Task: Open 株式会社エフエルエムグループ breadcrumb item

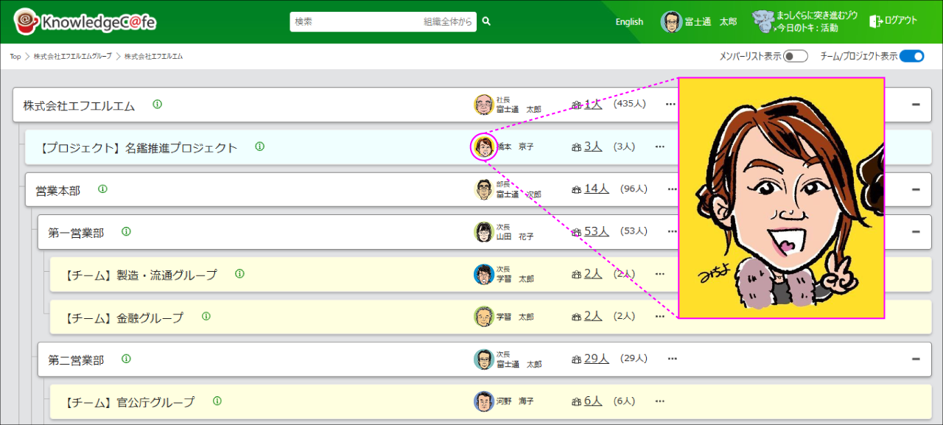Action: pos(72,57)
